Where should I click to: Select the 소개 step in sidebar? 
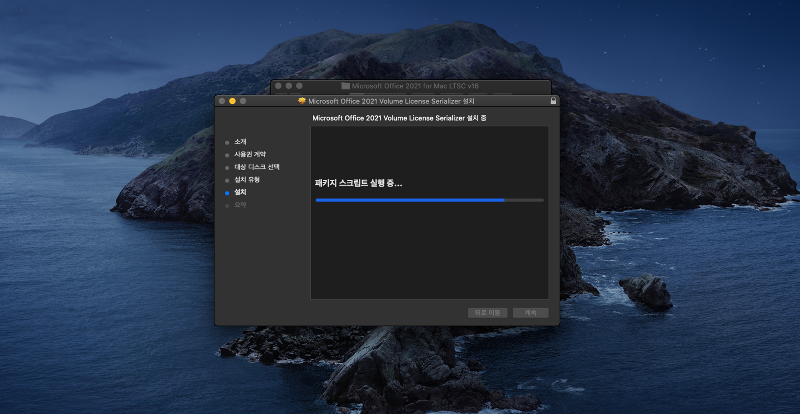[x=240, y=142]
